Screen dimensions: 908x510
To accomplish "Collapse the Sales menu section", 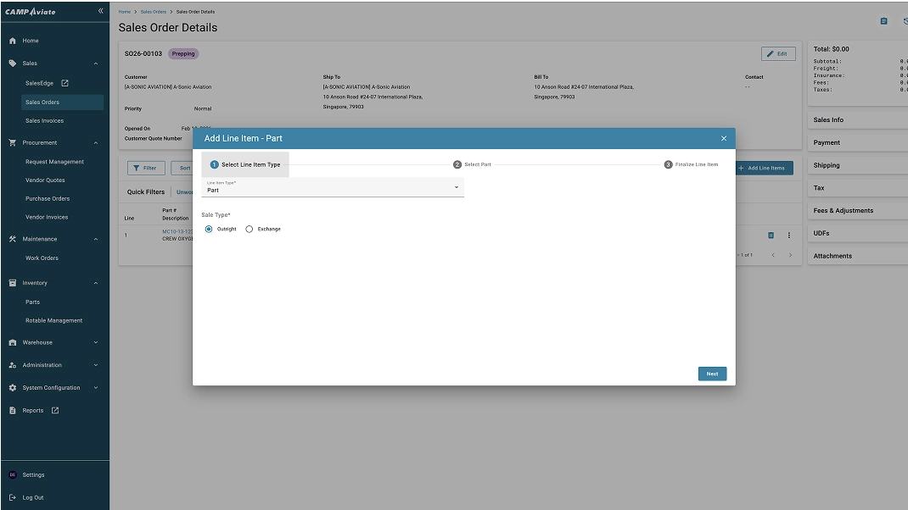I will pos(96,64).
